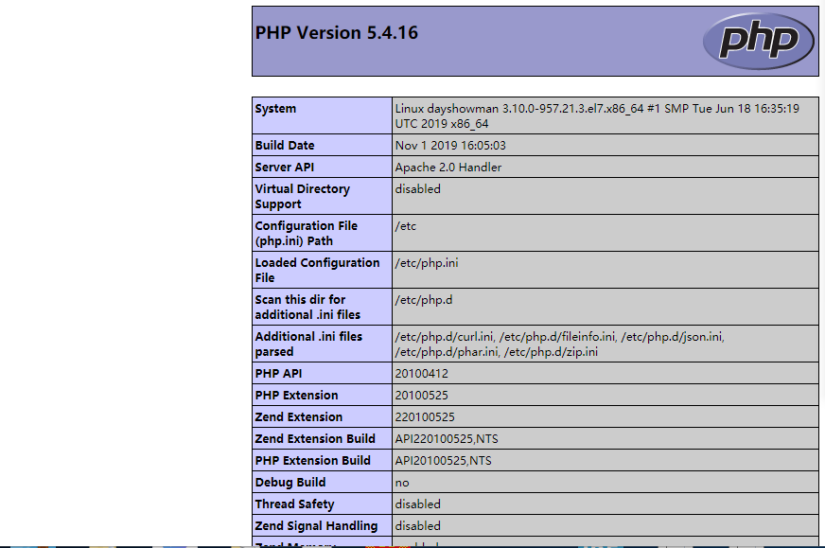Click the /etc/php.d scan directory value

point(419,299)
